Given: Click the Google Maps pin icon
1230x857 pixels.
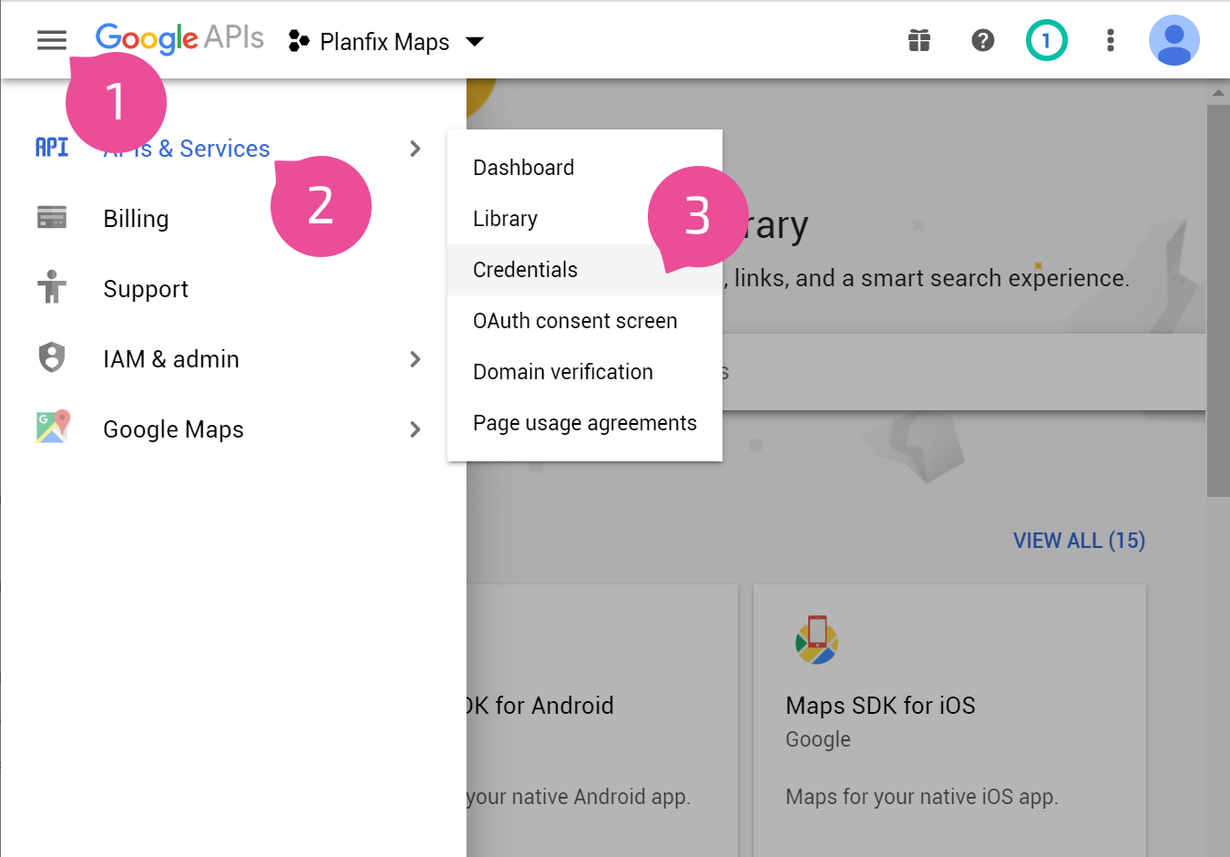Looking at the screenshot, I should [x=53, y=427].
